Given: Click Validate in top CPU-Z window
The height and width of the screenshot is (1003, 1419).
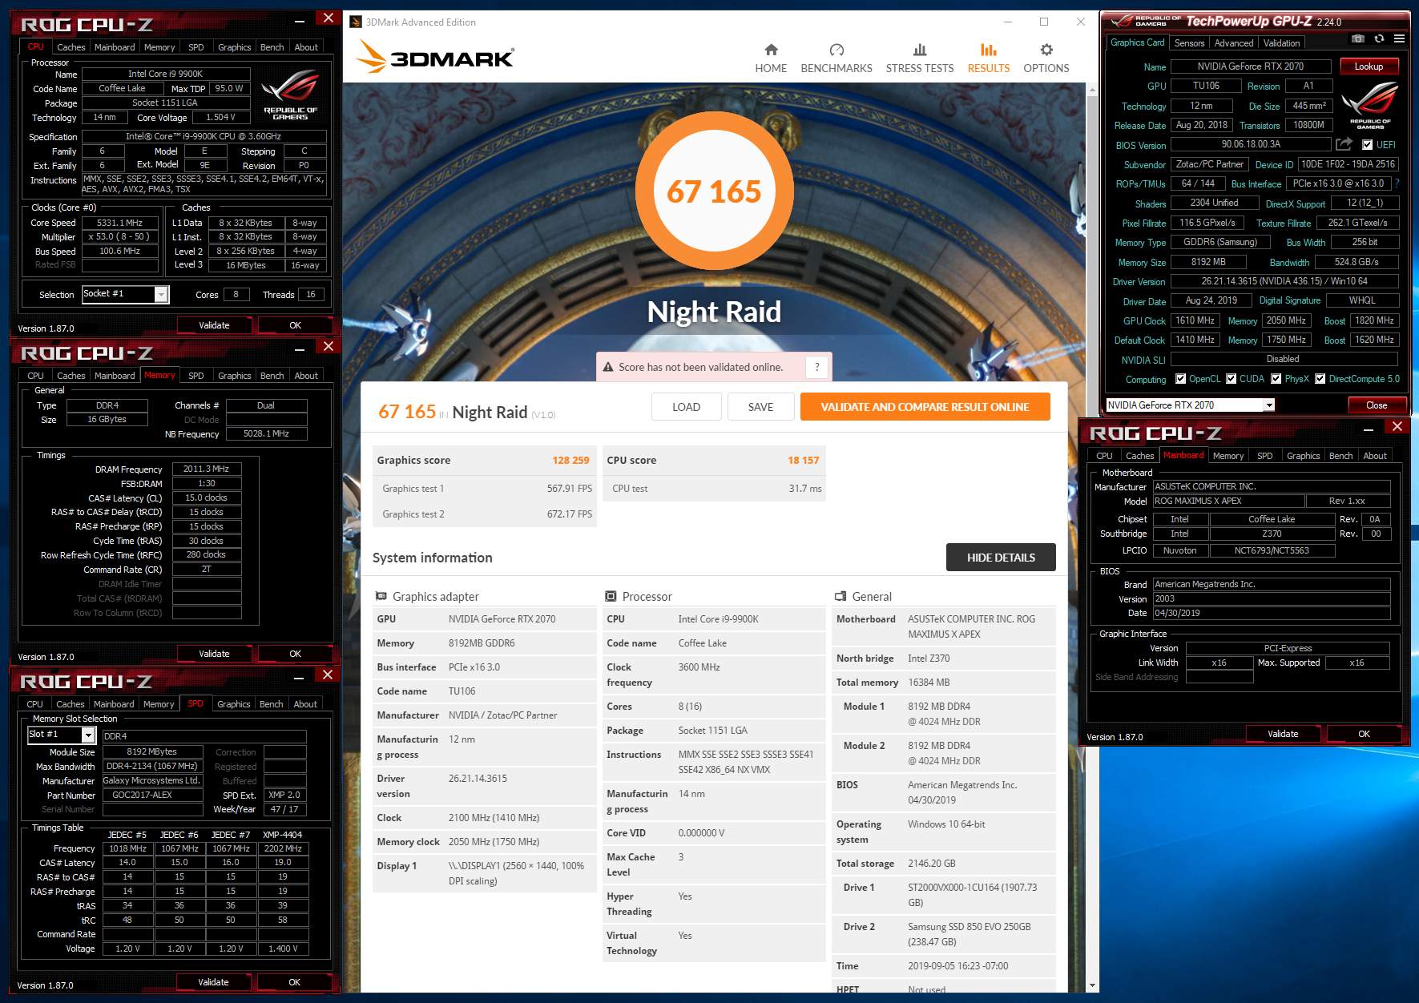Looking at the screenshot, I should [214, 325].
